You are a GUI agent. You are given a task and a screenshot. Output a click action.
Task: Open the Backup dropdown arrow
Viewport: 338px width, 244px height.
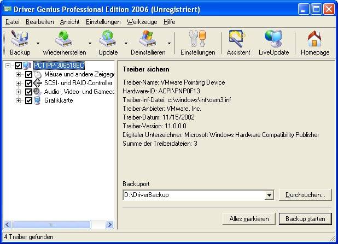pos(38,43)
